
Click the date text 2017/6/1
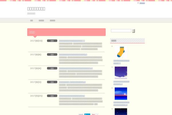coord(36,82)
